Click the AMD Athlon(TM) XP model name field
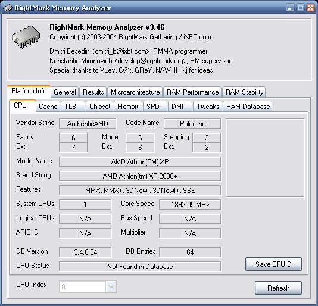The height and width of the screenshot is (306, 318). pyautogui.click(x=140, y=162)
